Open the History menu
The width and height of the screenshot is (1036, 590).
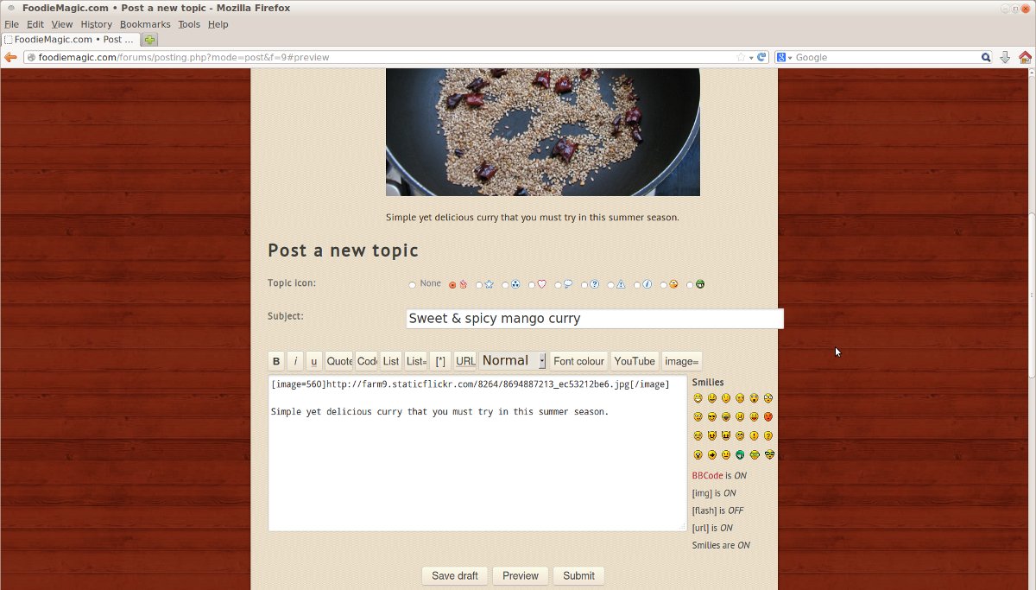click(97, 24)
